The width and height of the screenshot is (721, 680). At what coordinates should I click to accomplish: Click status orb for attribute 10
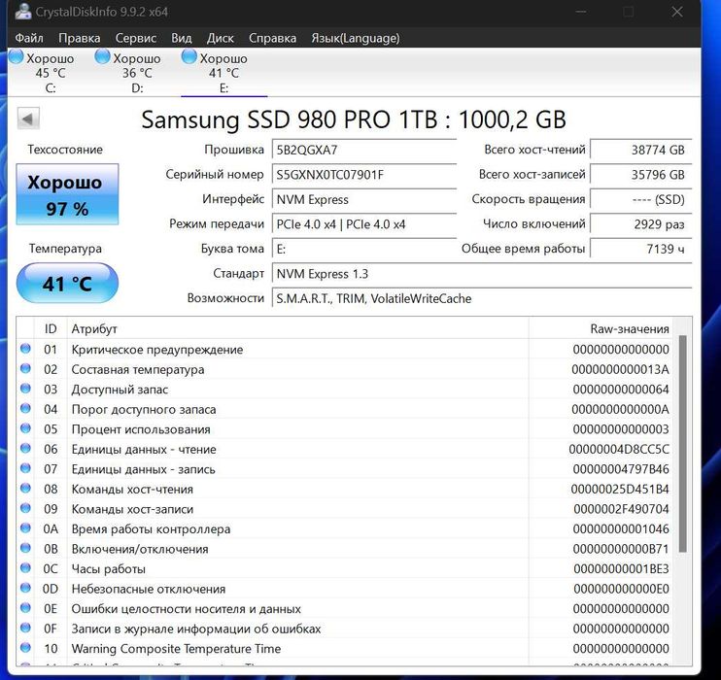[25, 647]
